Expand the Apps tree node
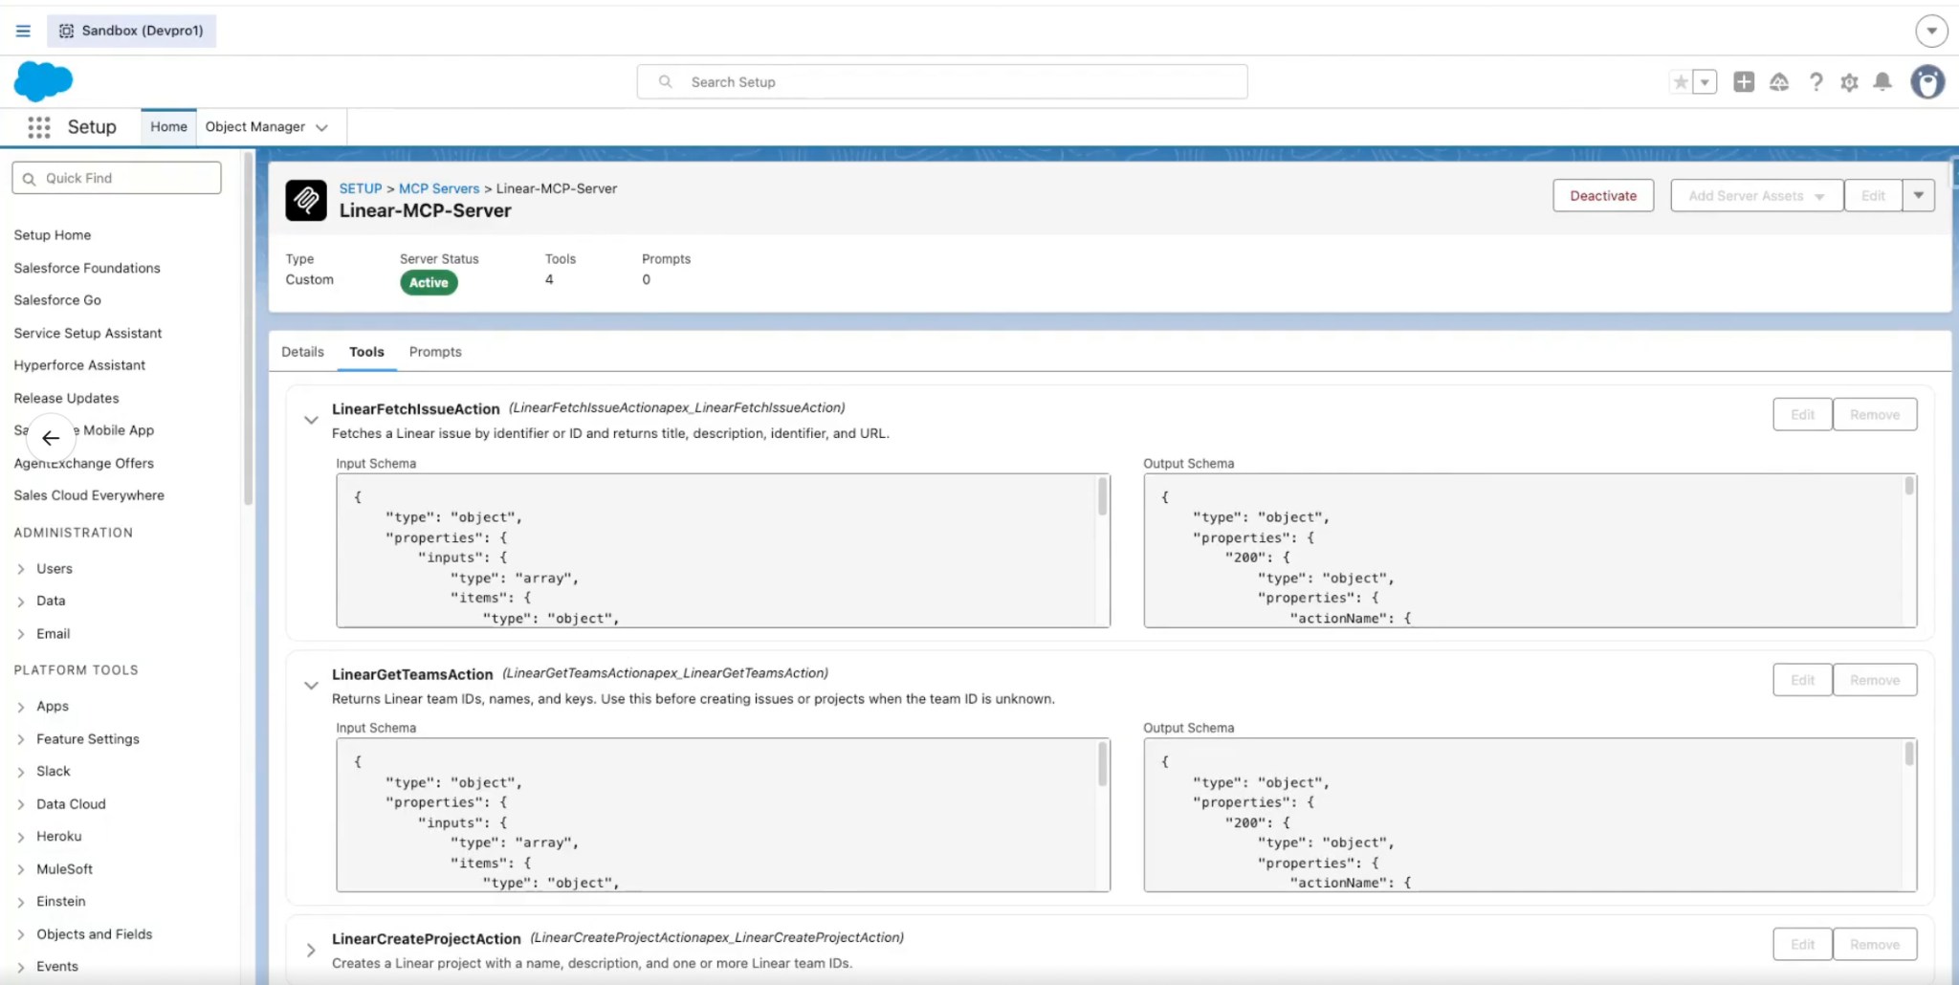Image resolution: width=1959 pixels, height=985 pixels. tap(21, 707)
